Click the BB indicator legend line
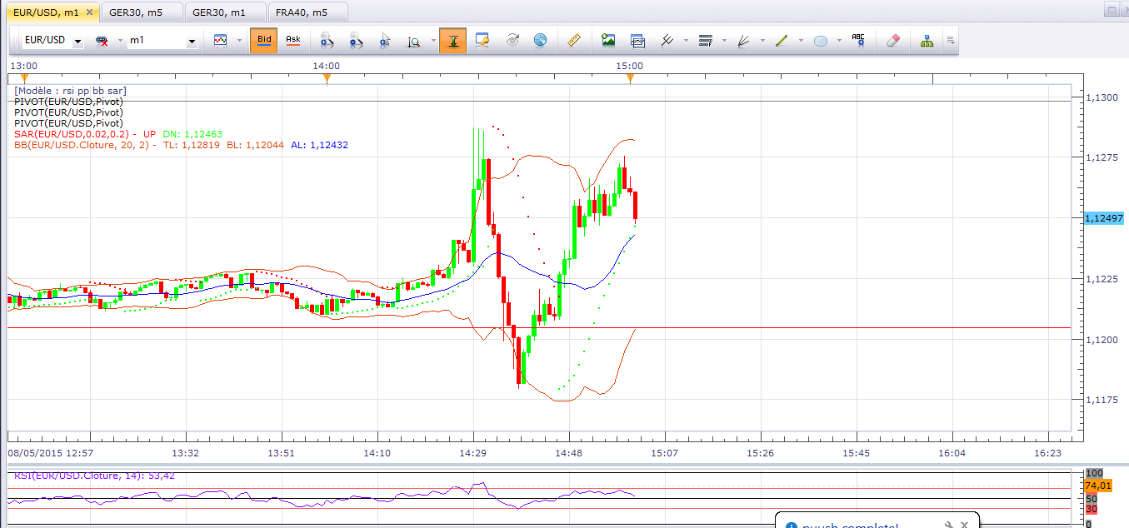The image size is (1129, 528). pos(181,145)
